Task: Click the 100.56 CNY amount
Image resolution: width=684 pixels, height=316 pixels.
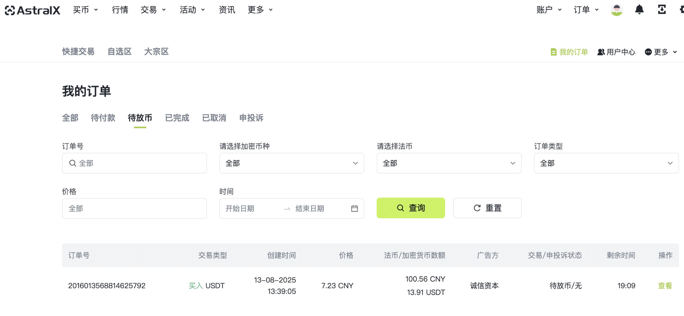Action: 425,279
